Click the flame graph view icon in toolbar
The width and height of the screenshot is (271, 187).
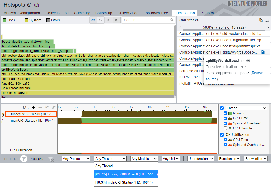[x=93, y=20]
